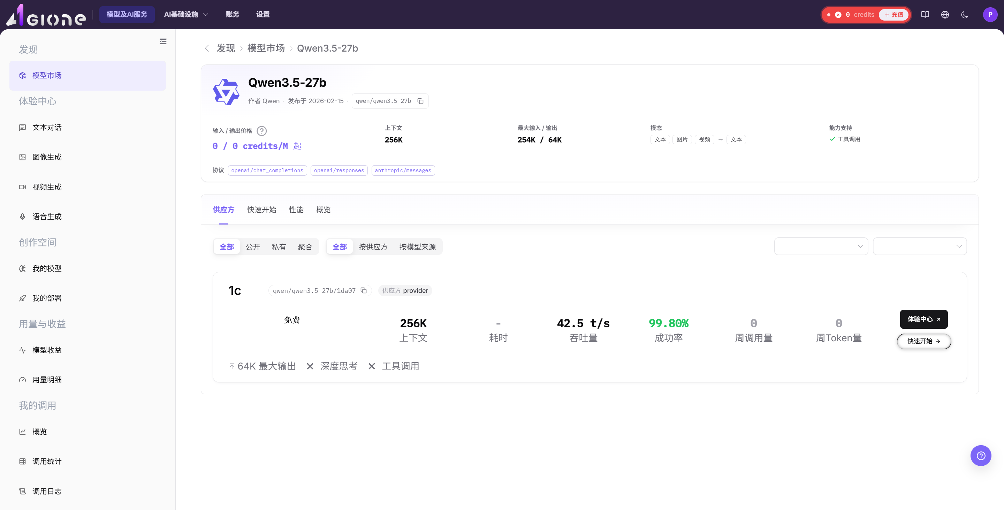Open 用量明细 in sidebar
1004x510 pixels.
pos(87,380)
